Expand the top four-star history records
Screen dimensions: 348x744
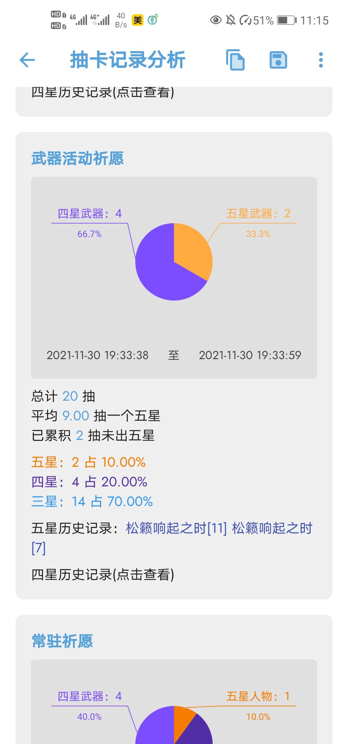coord(103,92)
